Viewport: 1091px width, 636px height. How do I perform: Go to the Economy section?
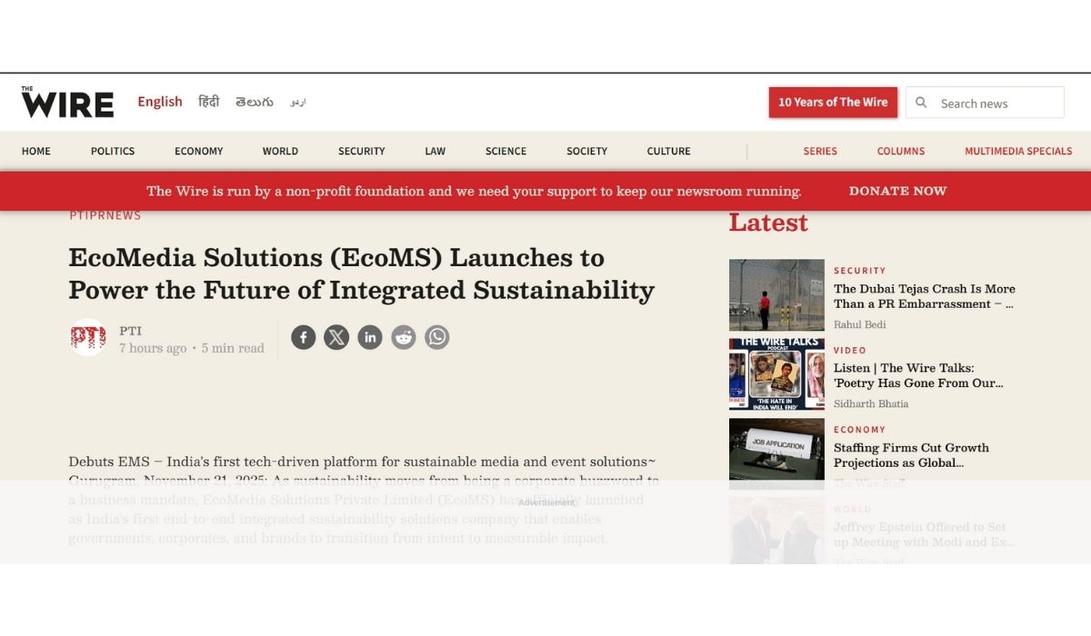click(x=198, y=151)
